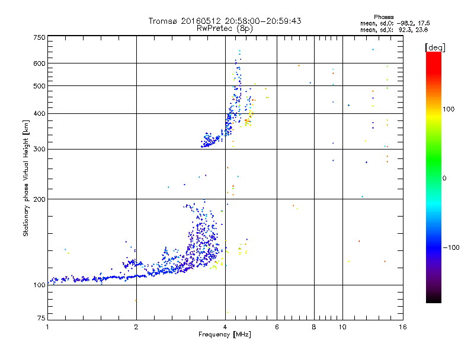Click the y-axis tick label '750'
This screenshot has height=356, width=474.
pyautogui.click(x=39, y=37)
